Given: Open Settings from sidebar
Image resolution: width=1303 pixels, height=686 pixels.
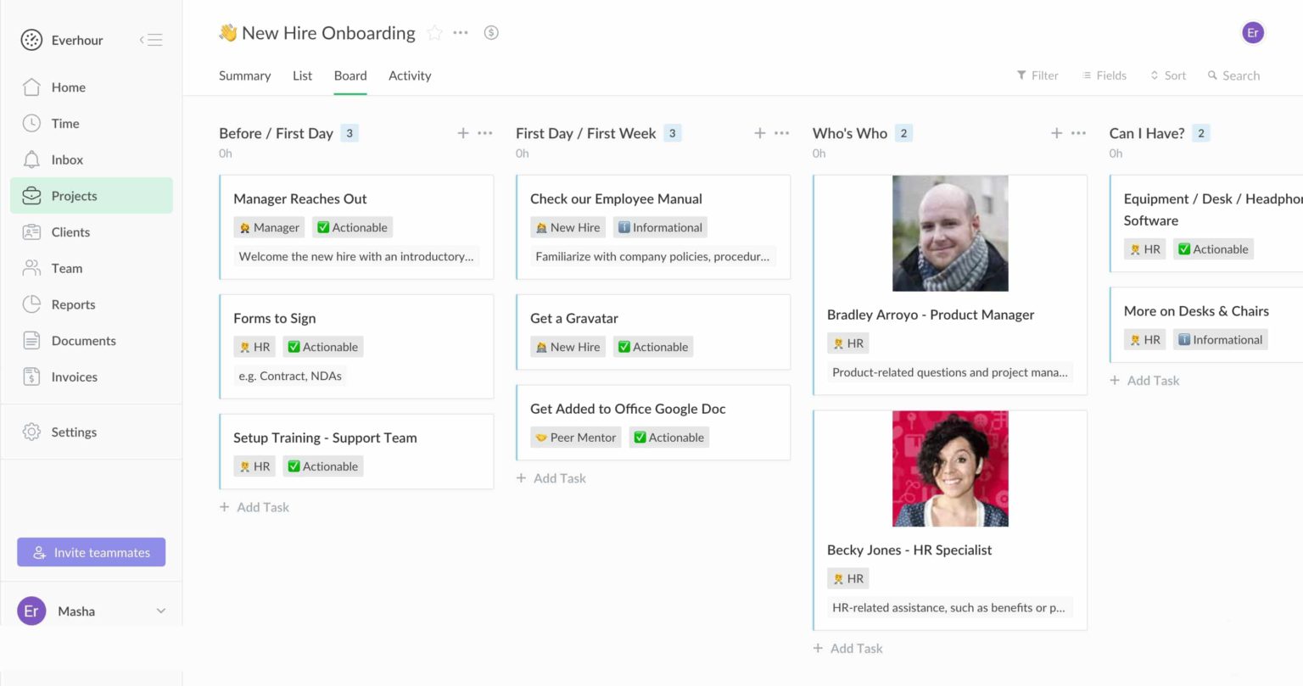Looking at the screenshot, I should pos(74,432).
